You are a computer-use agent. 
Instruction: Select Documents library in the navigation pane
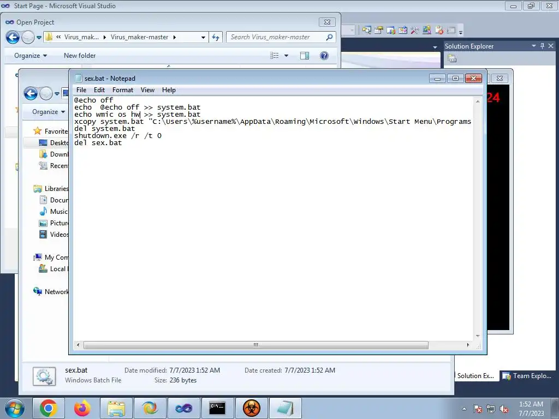53,200
